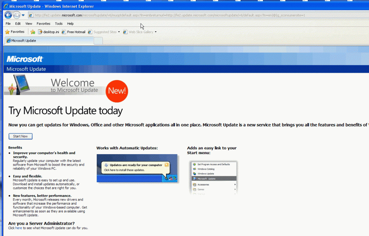This screenshot has width=369, height=236.
Task: Click the browser Back arrow button
Action: tap(8, 15)
